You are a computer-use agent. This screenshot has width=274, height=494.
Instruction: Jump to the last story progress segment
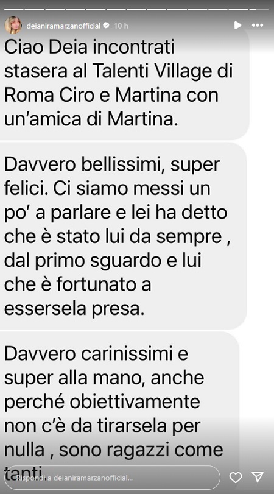[258, 9]
